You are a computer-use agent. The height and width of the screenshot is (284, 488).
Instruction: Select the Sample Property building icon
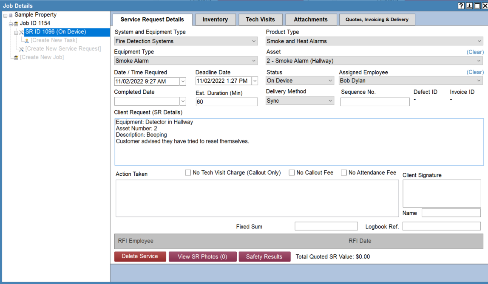[11, 14]
